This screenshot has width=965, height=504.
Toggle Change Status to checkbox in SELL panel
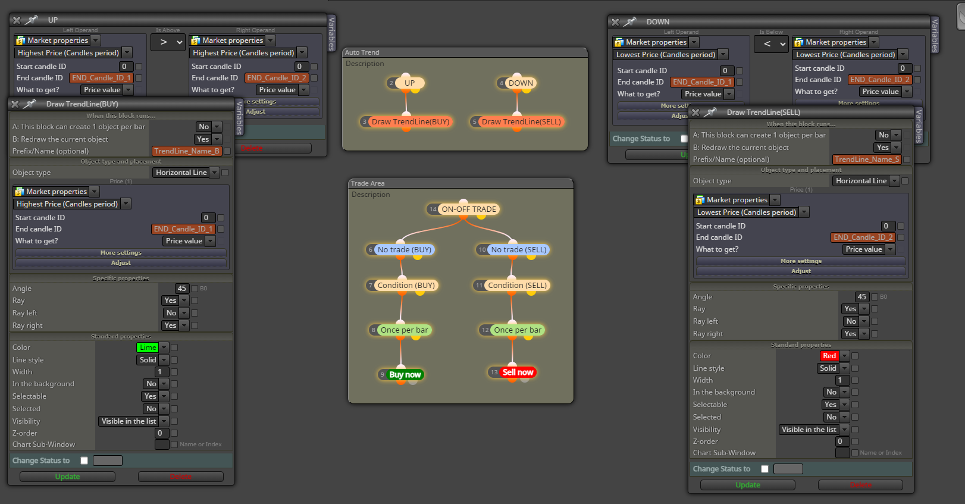[x=765, y=469]
